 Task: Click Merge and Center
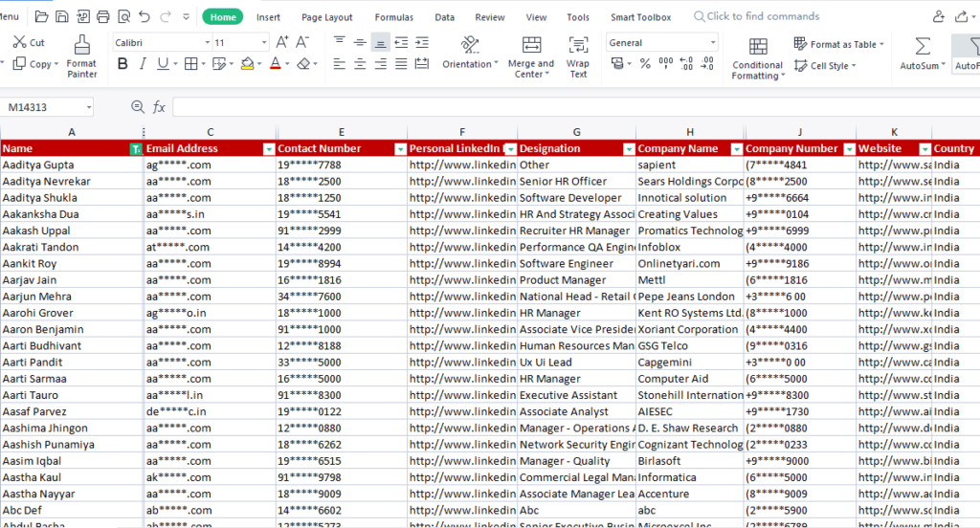(x=531, y=56)
